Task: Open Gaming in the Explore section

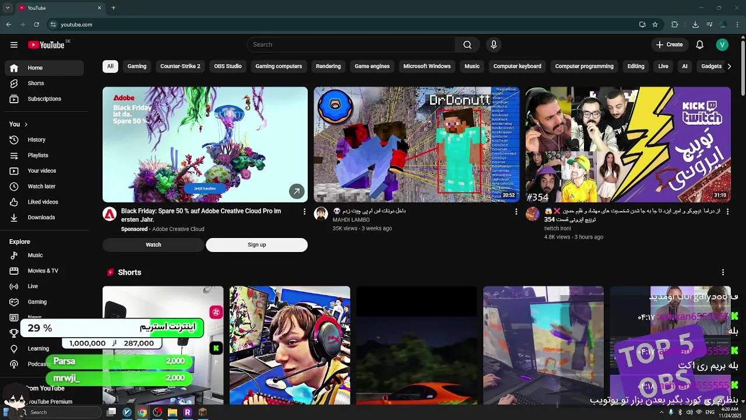Action: 44,302
